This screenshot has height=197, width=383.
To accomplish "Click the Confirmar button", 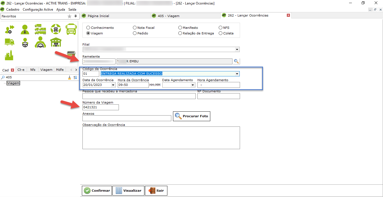I will click(97, 191).
